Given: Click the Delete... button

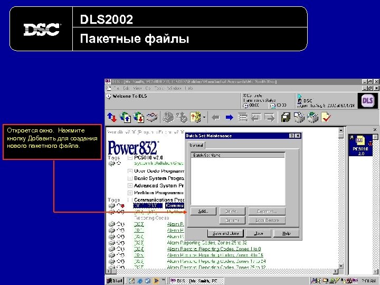Looking at the screenshot, I should [232, 211].
